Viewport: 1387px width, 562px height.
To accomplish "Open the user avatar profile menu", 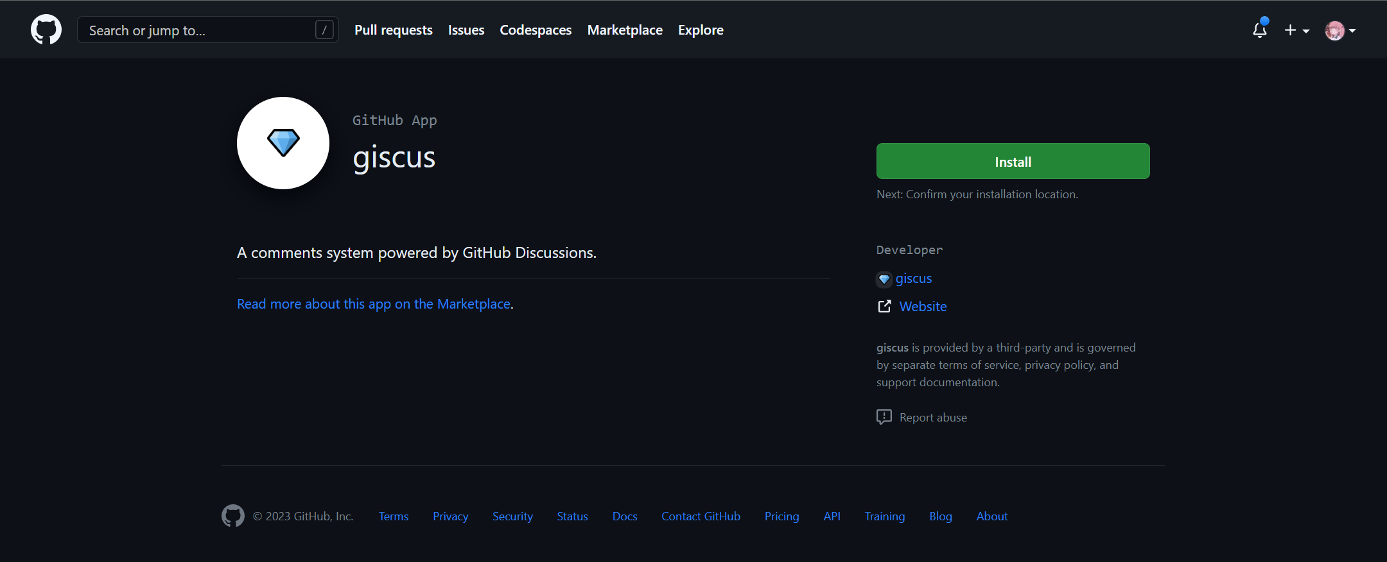I will (x=1339, y=30).
